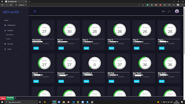Viewport: 185px width, 104px height.
Task: Select the Devices menu item
Action: click(x=10, y=44)
